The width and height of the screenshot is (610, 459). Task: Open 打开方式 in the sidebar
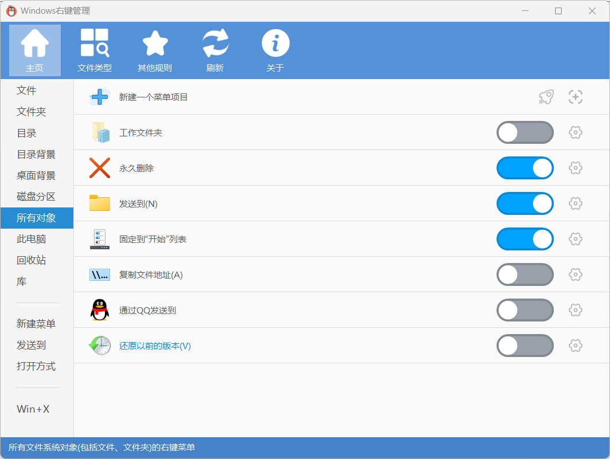[x=36, y=366]
